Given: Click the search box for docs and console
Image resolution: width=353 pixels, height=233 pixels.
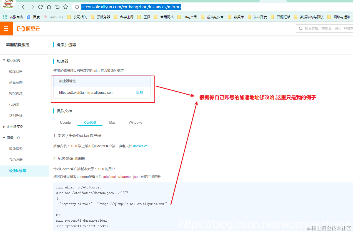Looking at the screenshot, I should 324,28.
